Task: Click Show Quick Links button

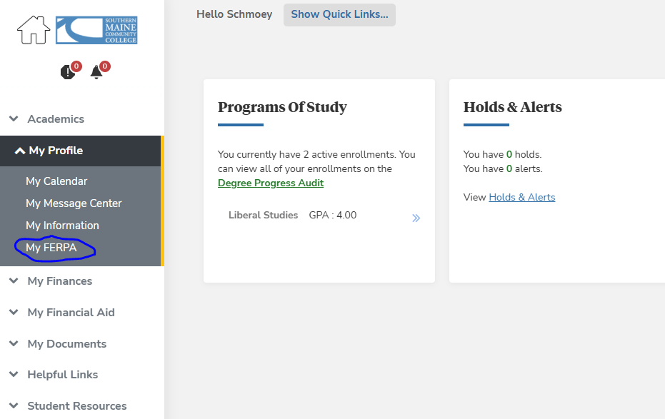Action: tap(339, 15)
